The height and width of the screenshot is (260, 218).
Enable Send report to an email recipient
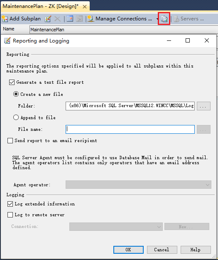10,140
